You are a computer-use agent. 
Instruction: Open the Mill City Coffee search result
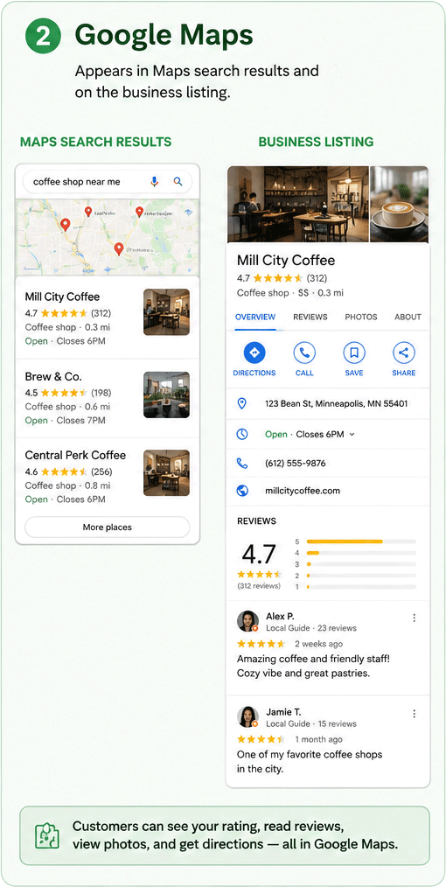(108, 318)
